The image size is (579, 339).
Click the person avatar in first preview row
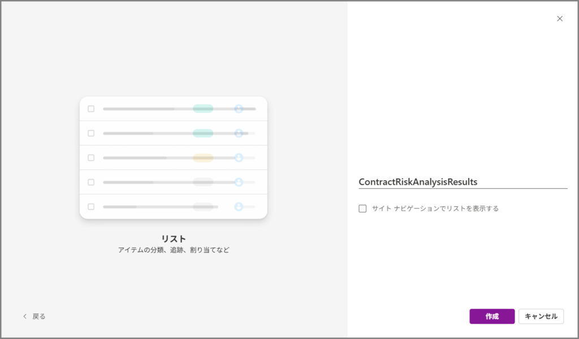pos(239,108)
